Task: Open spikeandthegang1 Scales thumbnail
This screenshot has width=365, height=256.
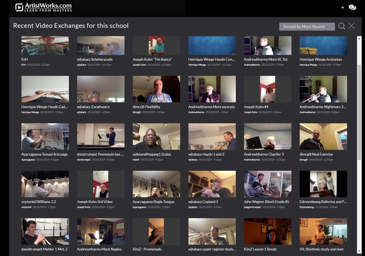Action: tap(156, 137)
